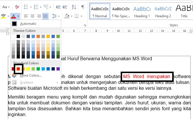Choose the Automatic font color
Viewport: 193px width, 119px height.
pos(36,24)
